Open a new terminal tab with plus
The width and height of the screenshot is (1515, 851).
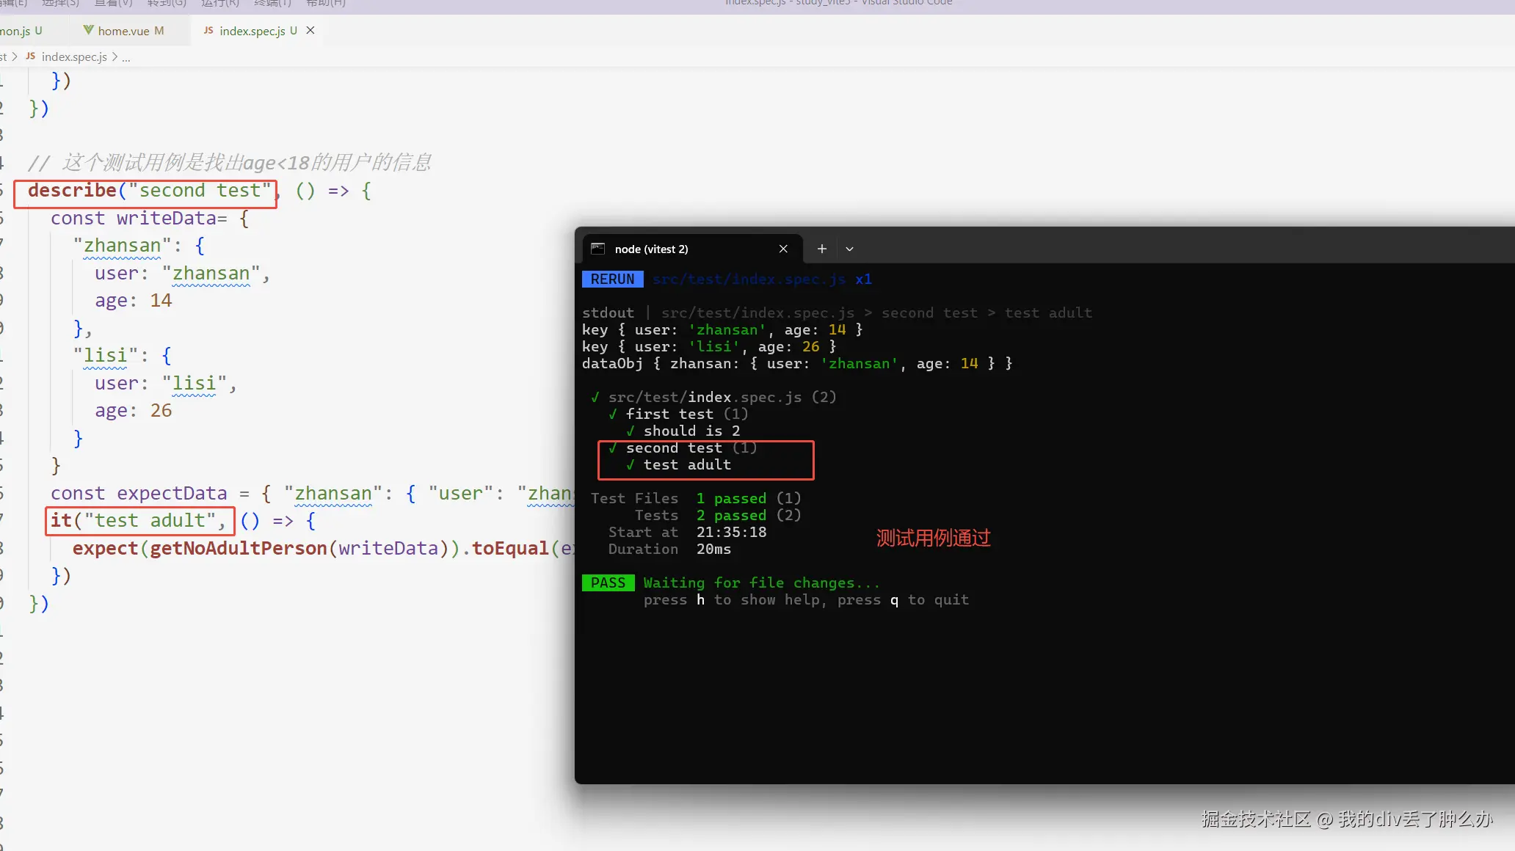pyautogui.click(x=822, y=249)
